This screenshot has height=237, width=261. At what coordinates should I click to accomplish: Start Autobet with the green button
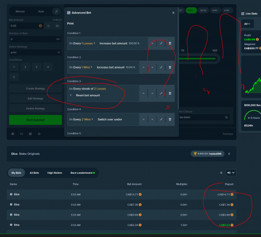point(35,120)
